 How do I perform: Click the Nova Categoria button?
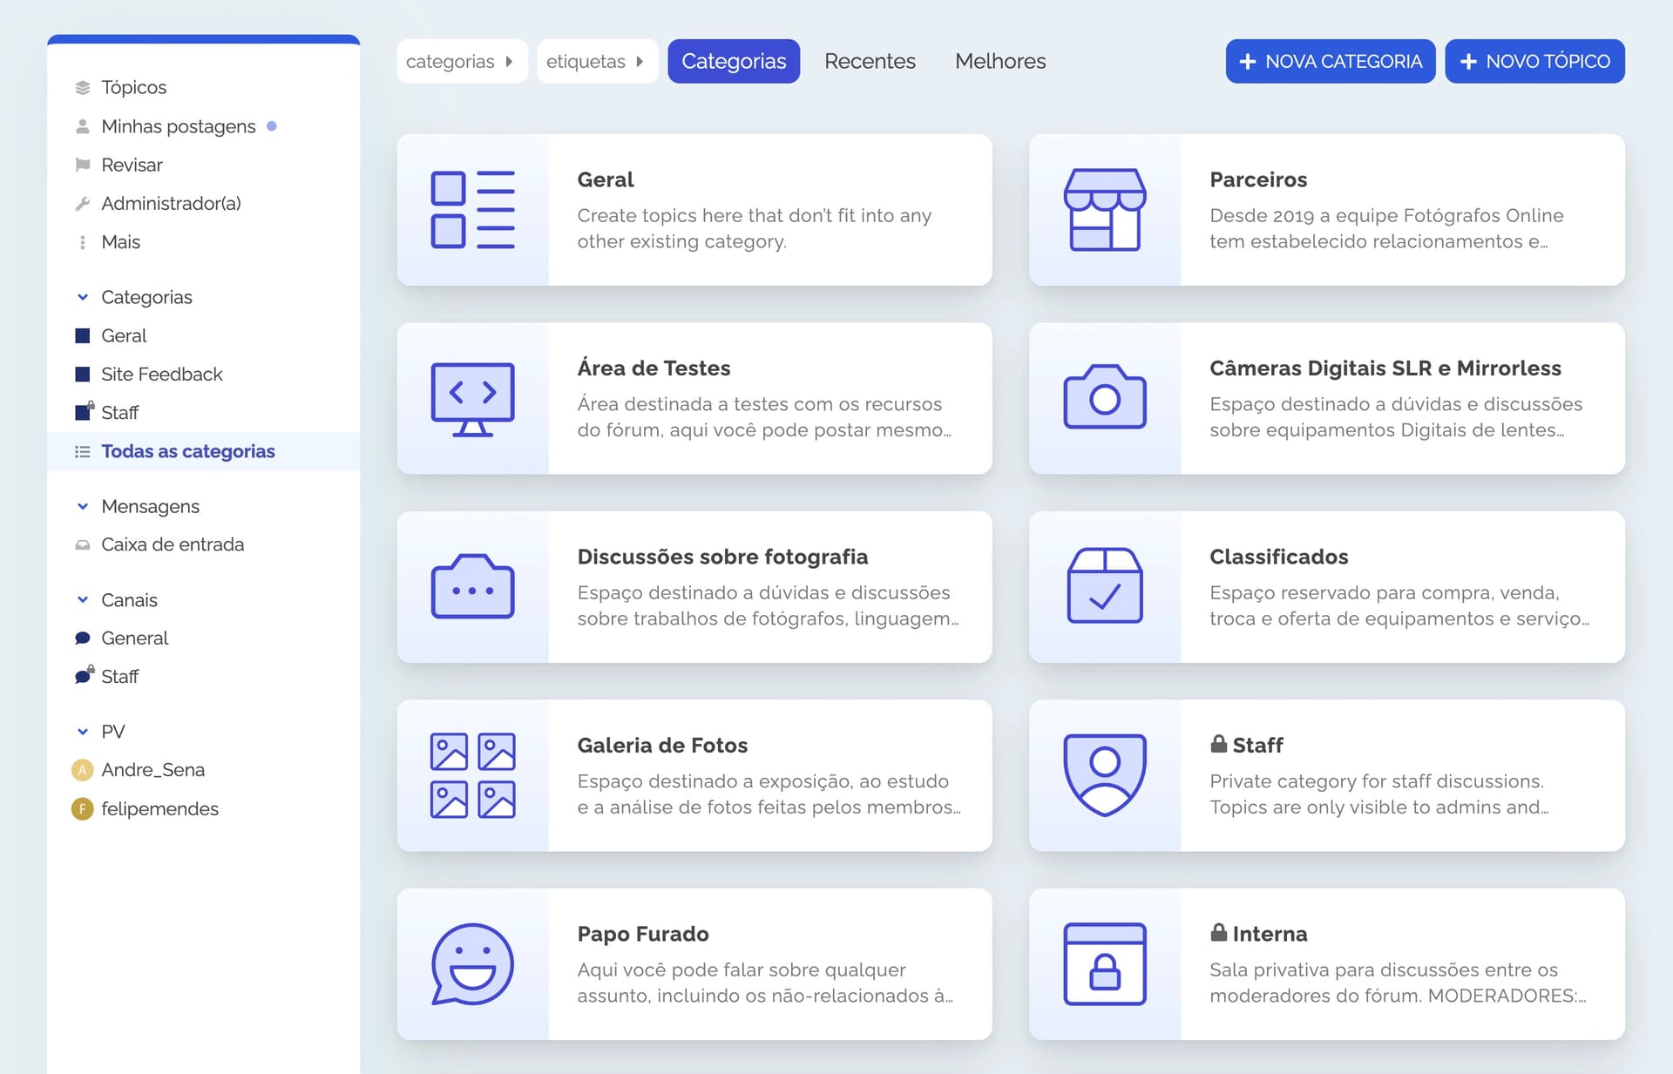(x=1330, y=61)
